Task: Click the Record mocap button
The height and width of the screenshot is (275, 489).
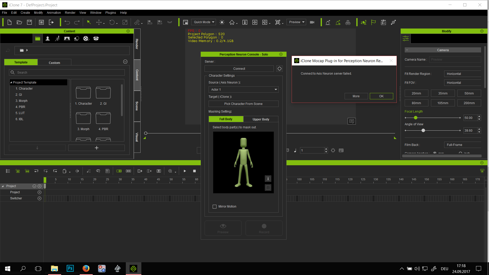Action: pyautogui.click(x=264, y=228)
